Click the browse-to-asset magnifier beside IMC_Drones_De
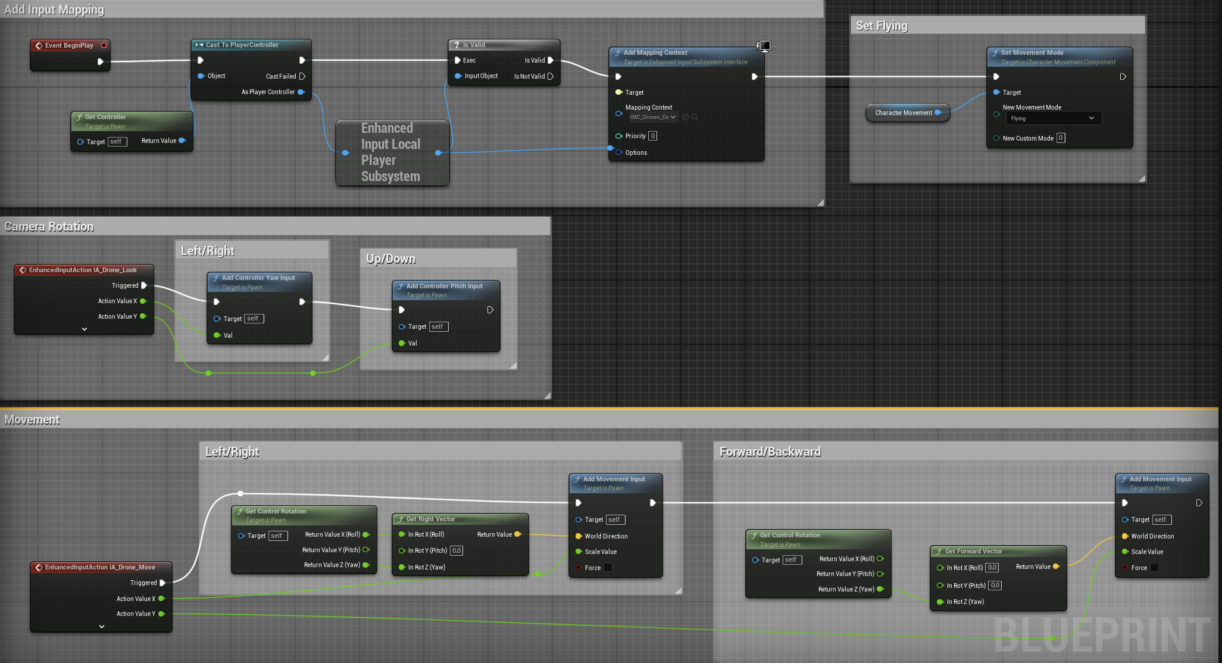This screenshot has height=663, width=1222. click(x=695, y=117)
